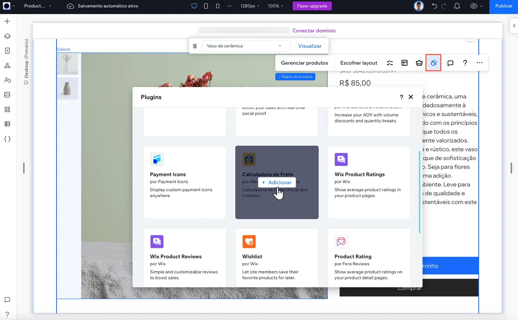The width and height of the screenshot is (518, 320).
Task: Click Conectar domínio link
Action: tap(314, 31)
